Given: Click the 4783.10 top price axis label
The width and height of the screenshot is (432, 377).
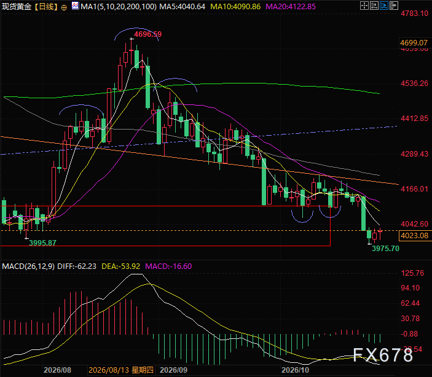Looking at the screenshot, I should tap(414, 14).
